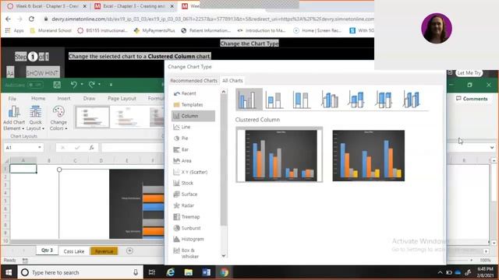Choose Stock chart category
This screenshot has height=280, width=499.
click(183, 184)
